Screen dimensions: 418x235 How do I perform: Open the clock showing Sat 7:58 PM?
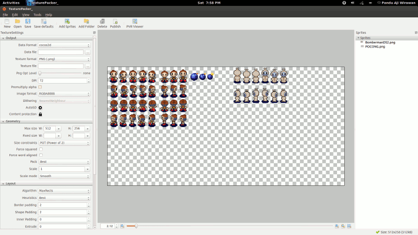[209, 3]
